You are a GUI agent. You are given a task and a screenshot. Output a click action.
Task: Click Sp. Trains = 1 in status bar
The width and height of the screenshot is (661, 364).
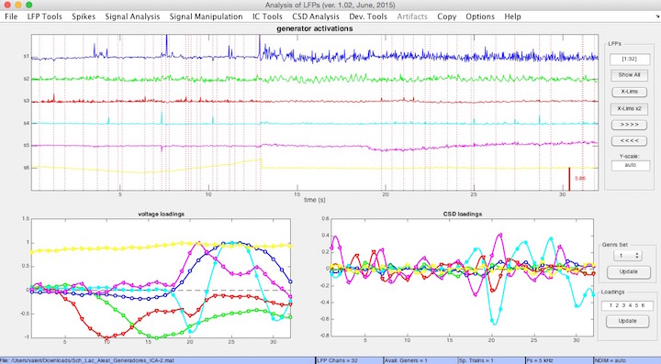point(475,360)
